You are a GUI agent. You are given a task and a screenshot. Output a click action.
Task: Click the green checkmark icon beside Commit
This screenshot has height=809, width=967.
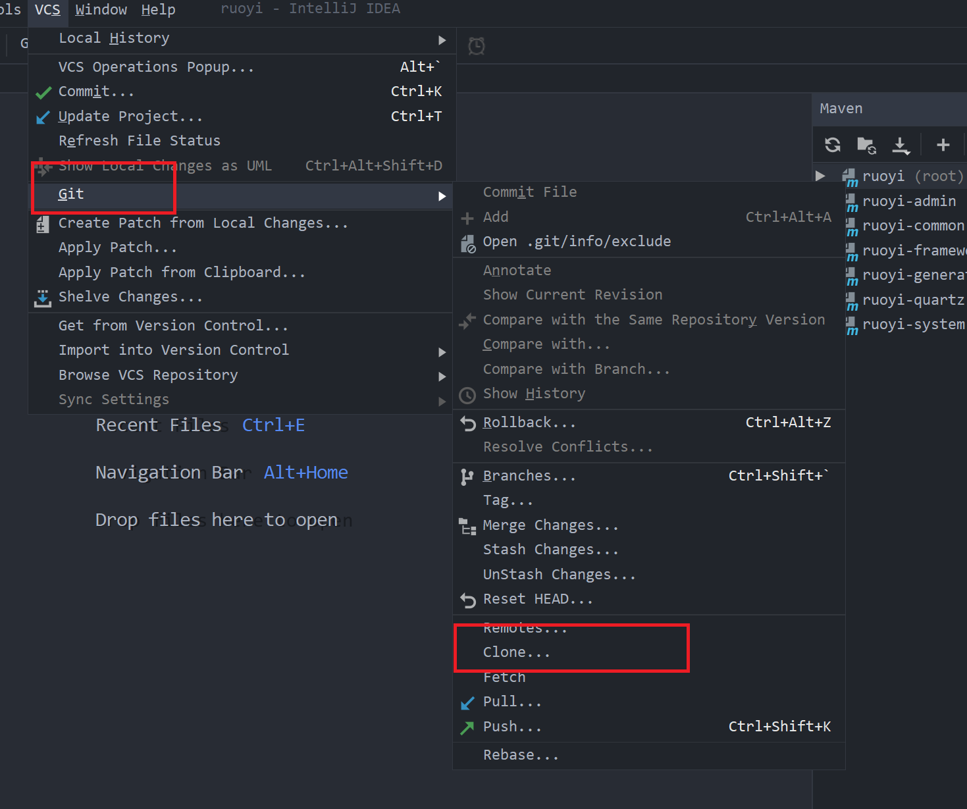[43, 92]
